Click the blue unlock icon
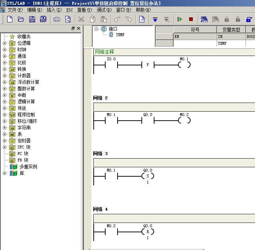Screen dimensions: 255x250 pos(249,20)
